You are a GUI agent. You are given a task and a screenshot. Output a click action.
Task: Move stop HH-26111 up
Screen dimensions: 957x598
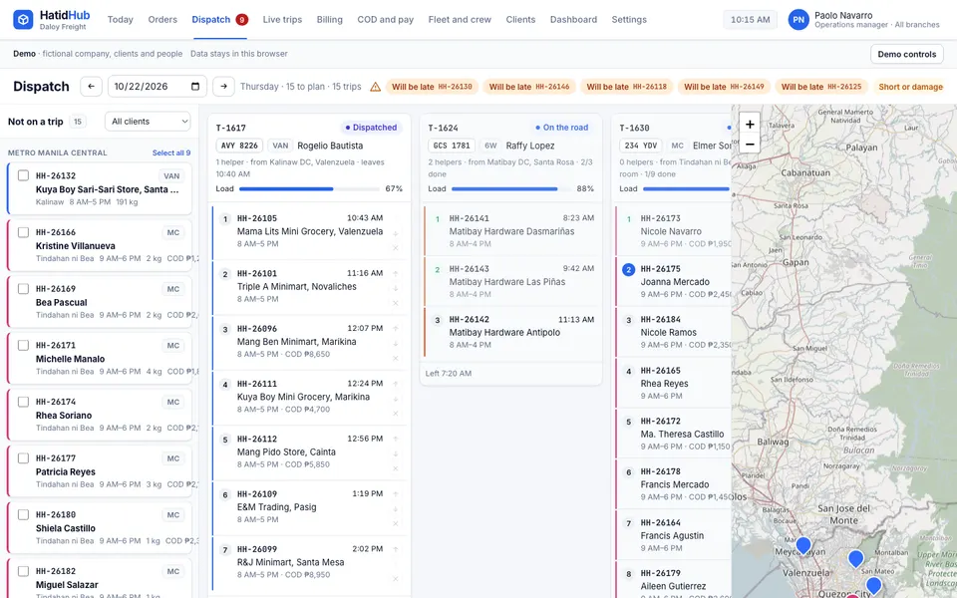pyautogui.click(x=396, y=384)
